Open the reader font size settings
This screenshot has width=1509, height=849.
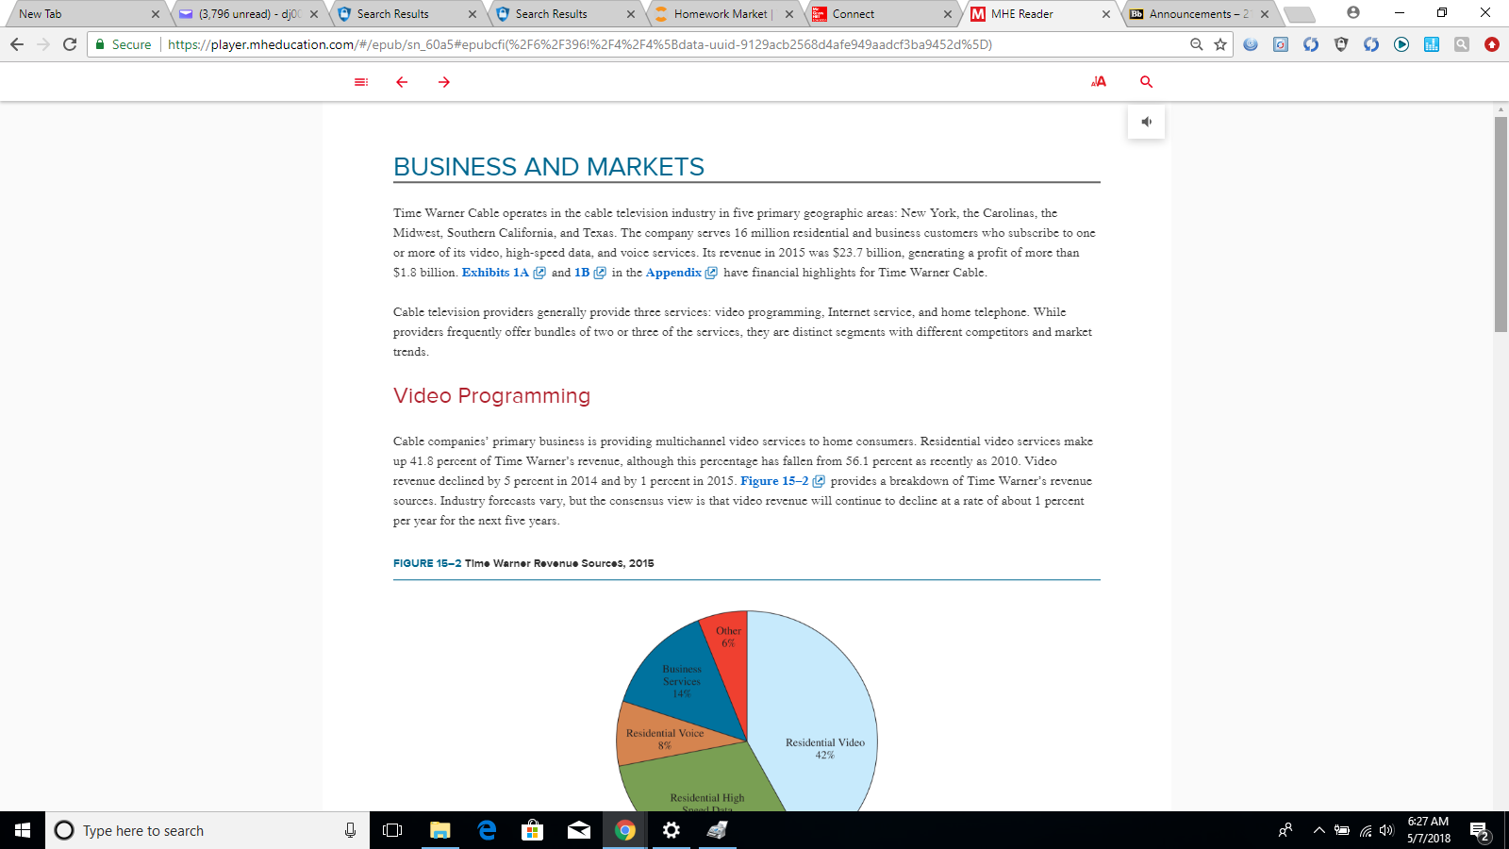pos(1099,82)
